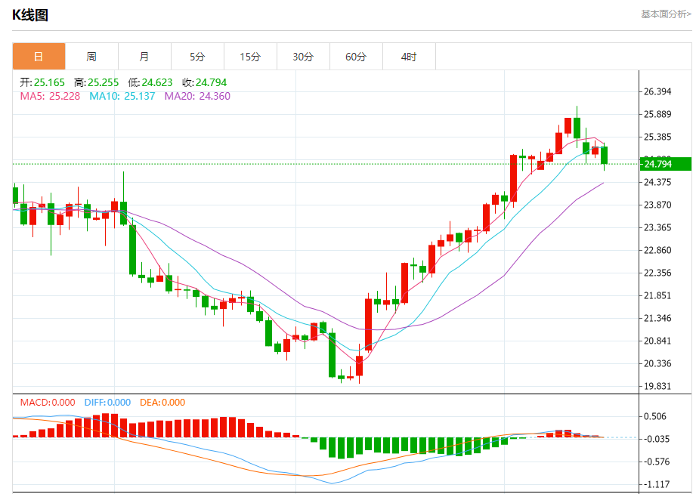Image resolution: width=696 pixels, height=494 pixels.
Task: Click the latest green candlestick at chart's right end
Action: tap(604, 156)
